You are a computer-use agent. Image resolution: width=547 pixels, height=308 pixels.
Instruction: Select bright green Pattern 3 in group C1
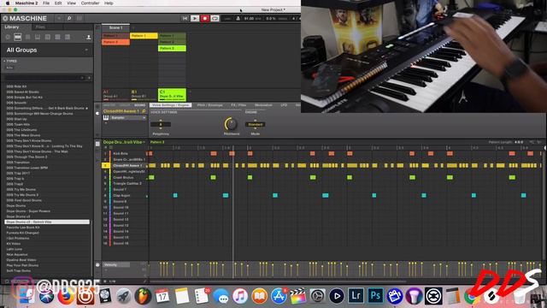(x=172, y=48)
